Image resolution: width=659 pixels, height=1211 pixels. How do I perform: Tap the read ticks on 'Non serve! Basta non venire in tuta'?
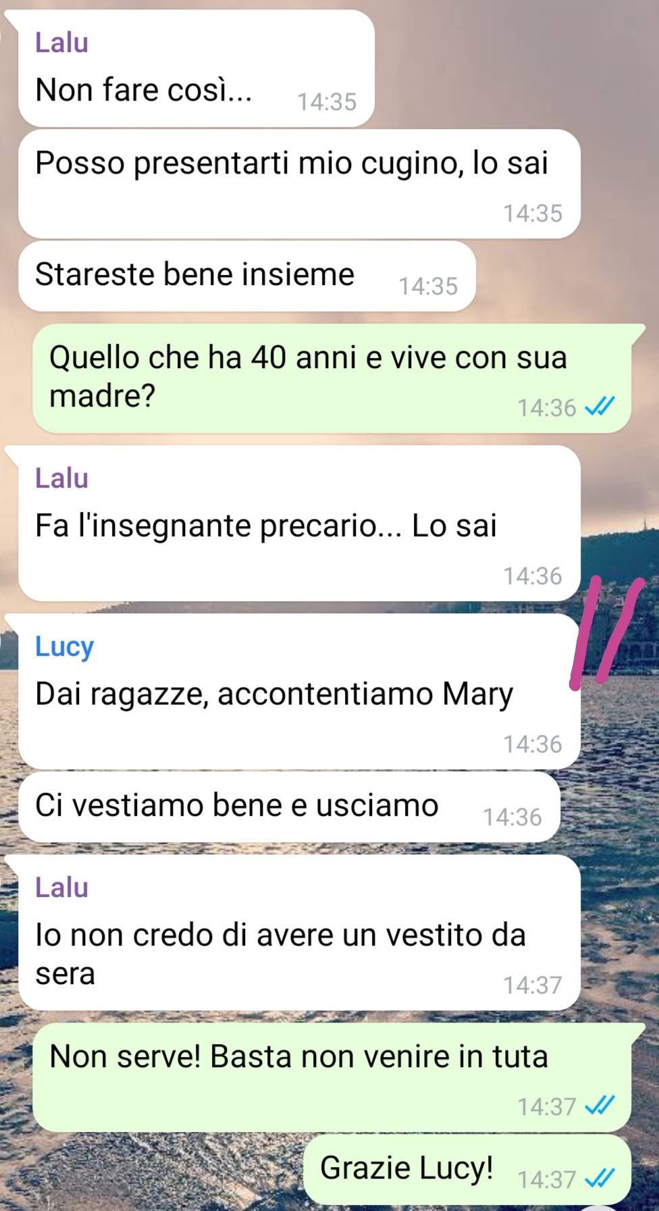[600, 1105]
